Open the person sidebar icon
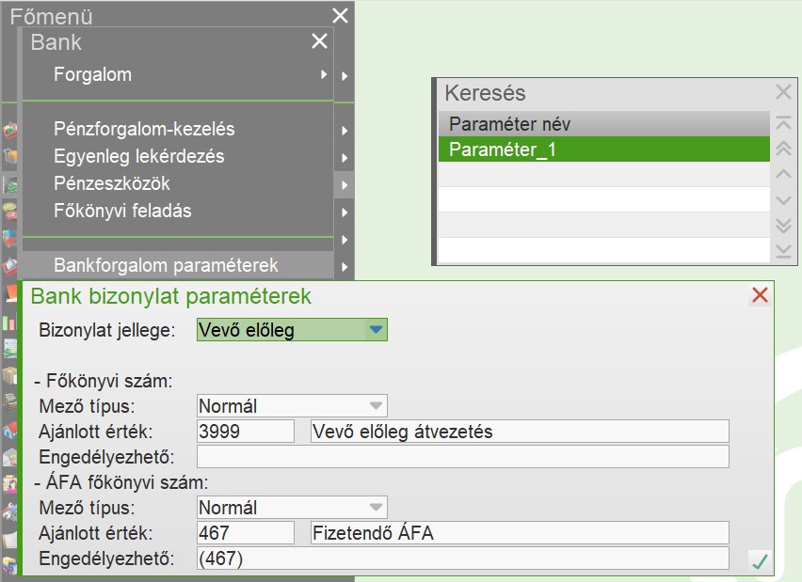Screen dimensions: 802x582 coord(9,484)
